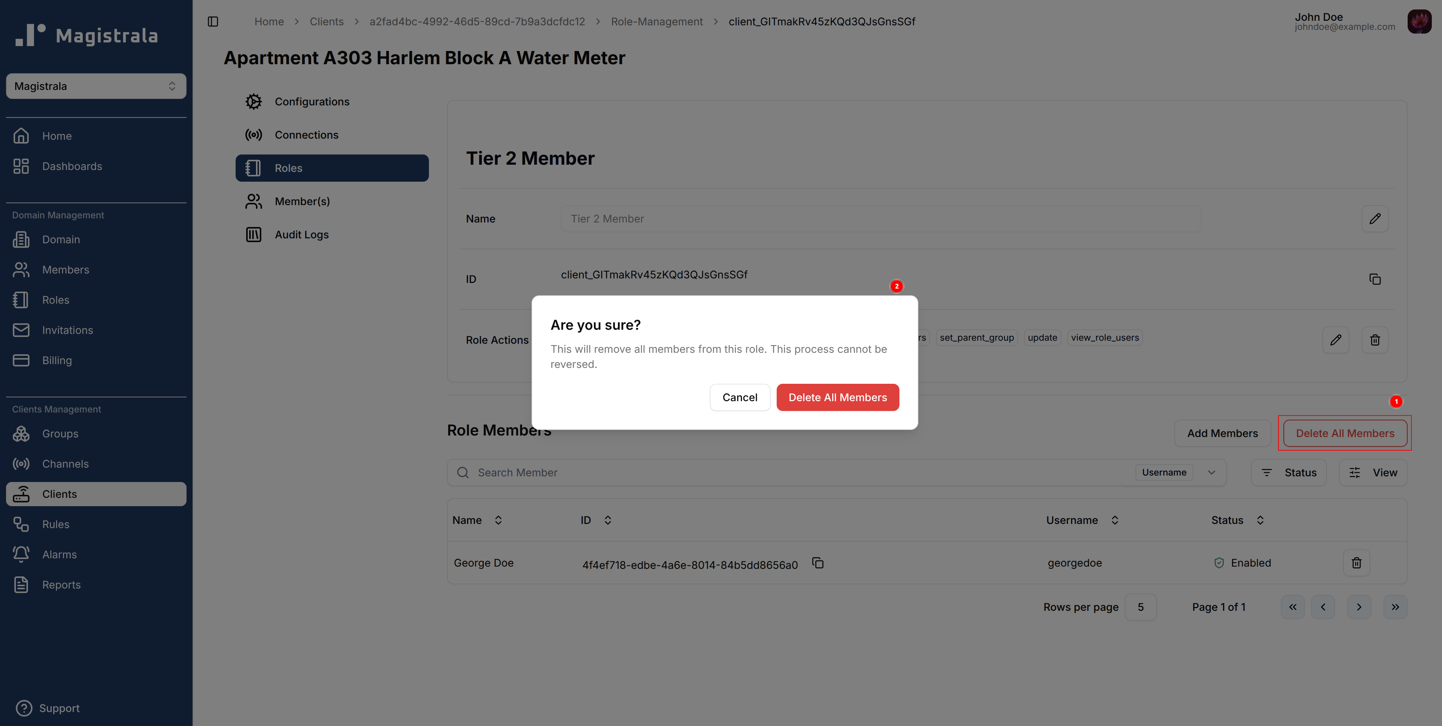Image resolution: width=1442 pixels, height=726 pixels.
Task: Click pencil icon to edit role name
Action: (x=1374, y=218)
